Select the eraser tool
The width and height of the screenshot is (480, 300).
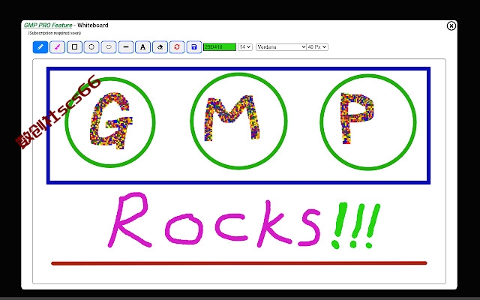coord(160,47)
